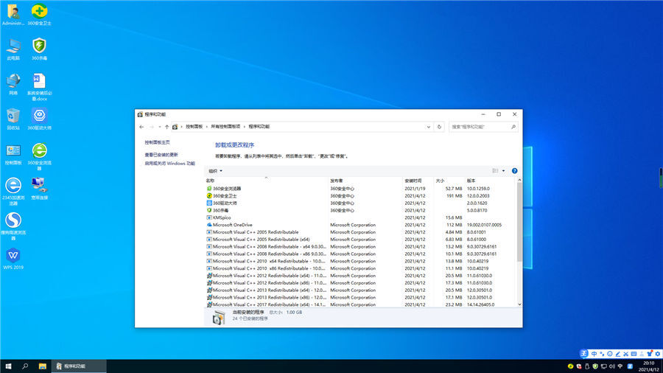Select the 控制面板 desktop icon
Viewport: 663px width, 373px height.
point(13,154)
